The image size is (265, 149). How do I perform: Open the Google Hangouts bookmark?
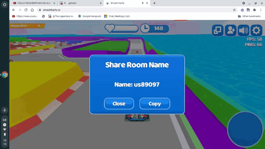click(89, 16)
